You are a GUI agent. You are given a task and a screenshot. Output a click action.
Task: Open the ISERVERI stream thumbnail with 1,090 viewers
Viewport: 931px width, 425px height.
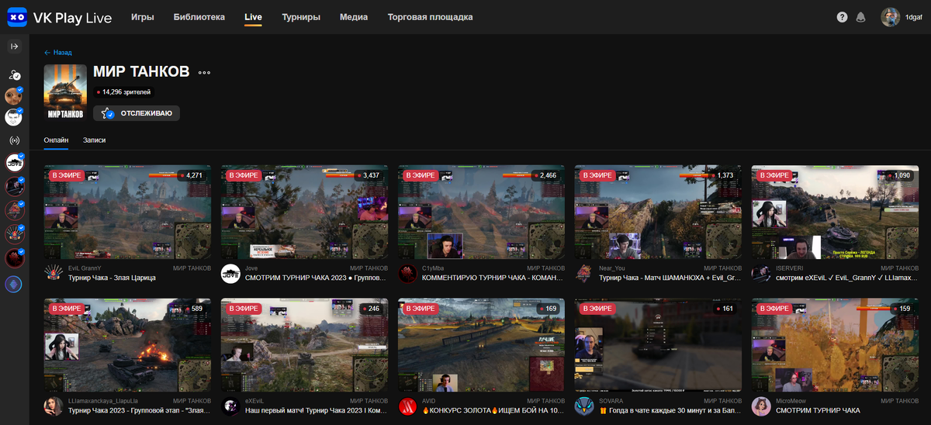pyautogui.click(x=835, y=212)
